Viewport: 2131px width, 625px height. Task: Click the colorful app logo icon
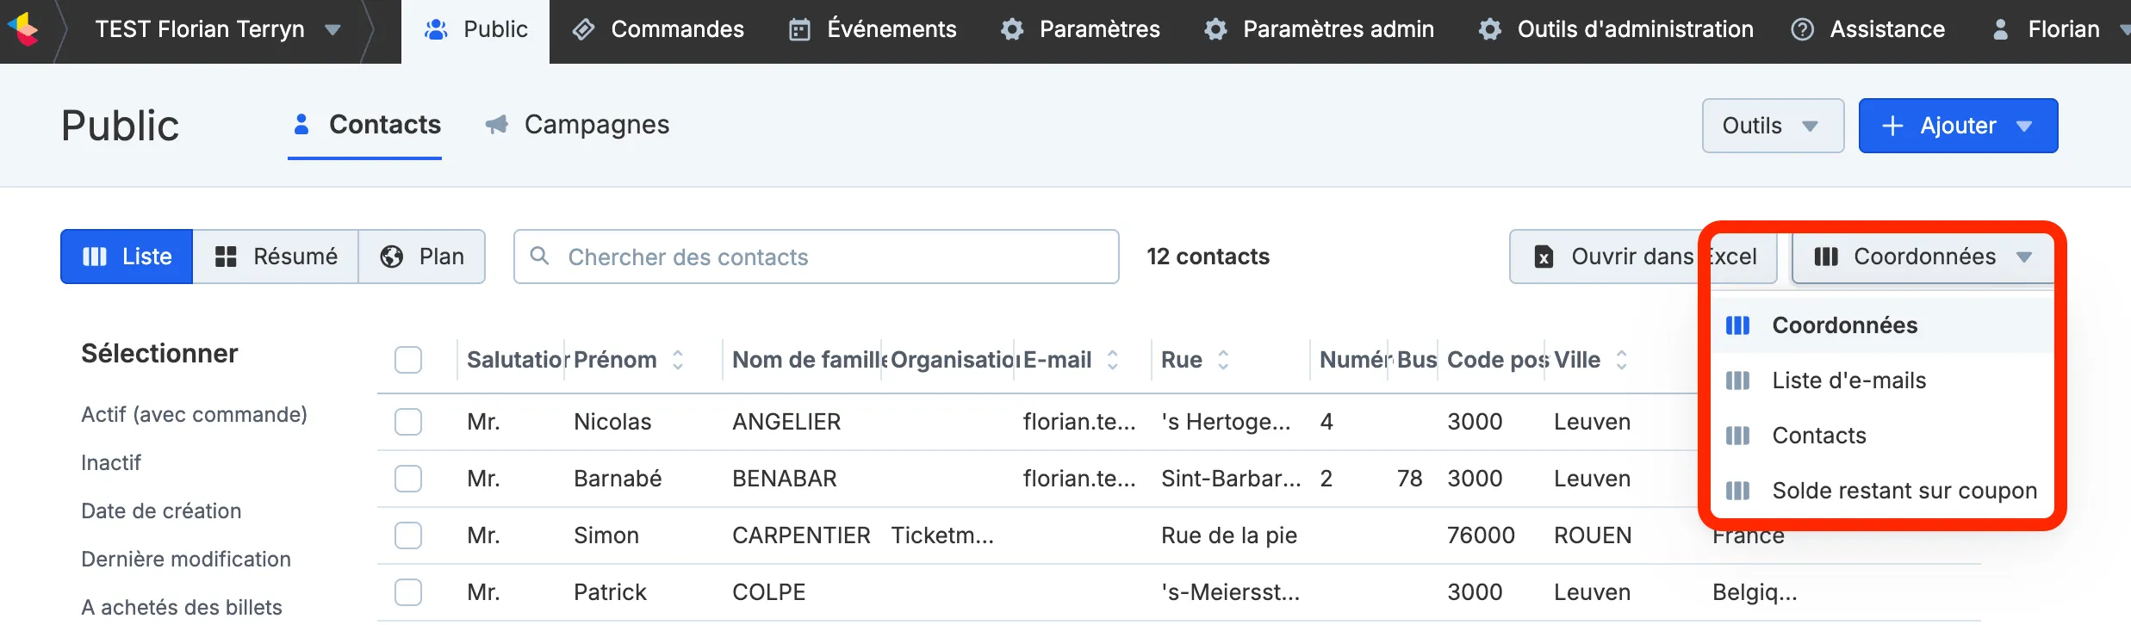pyautogui.click(x=23, y=29)
